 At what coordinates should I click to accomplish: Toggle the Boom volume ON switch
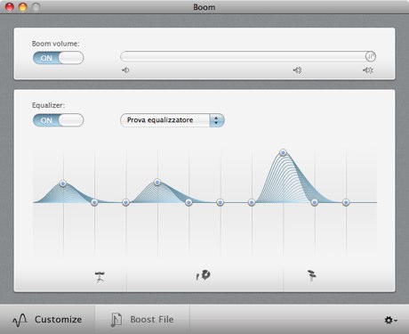tap(58, 58)
